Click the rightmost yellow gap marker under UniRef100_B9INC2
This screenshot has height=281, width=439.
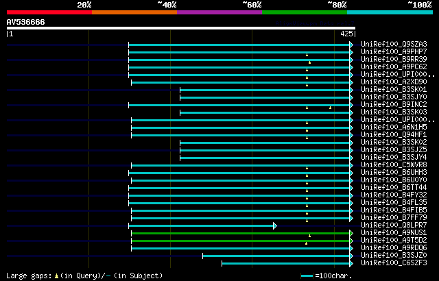330,108
